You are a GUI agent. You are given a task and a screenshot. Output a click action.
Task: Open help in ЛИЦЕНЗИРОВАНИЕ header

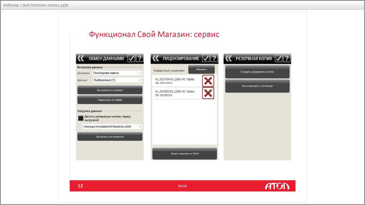[x=214, y=58]
